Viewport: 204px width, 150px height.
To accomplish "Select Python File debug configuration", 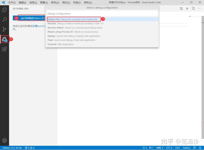I will click(102, 19).
